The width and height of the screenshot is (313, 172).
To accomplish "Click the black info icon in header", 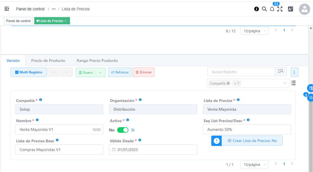I will (256, 9).
